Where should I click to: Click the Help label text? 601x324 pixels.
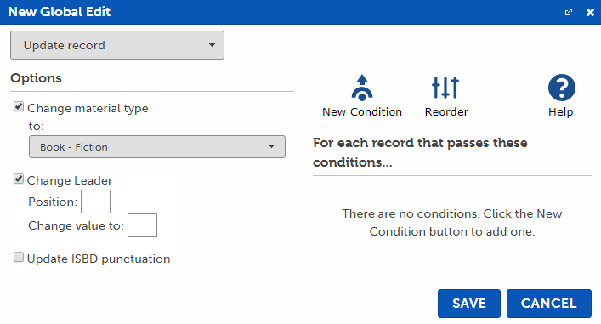[x=561, y=112]
